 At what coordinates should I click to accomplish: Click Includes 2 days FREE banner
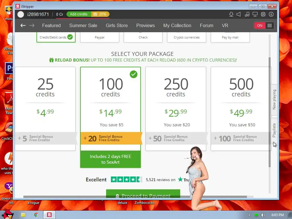pos(110,159)
